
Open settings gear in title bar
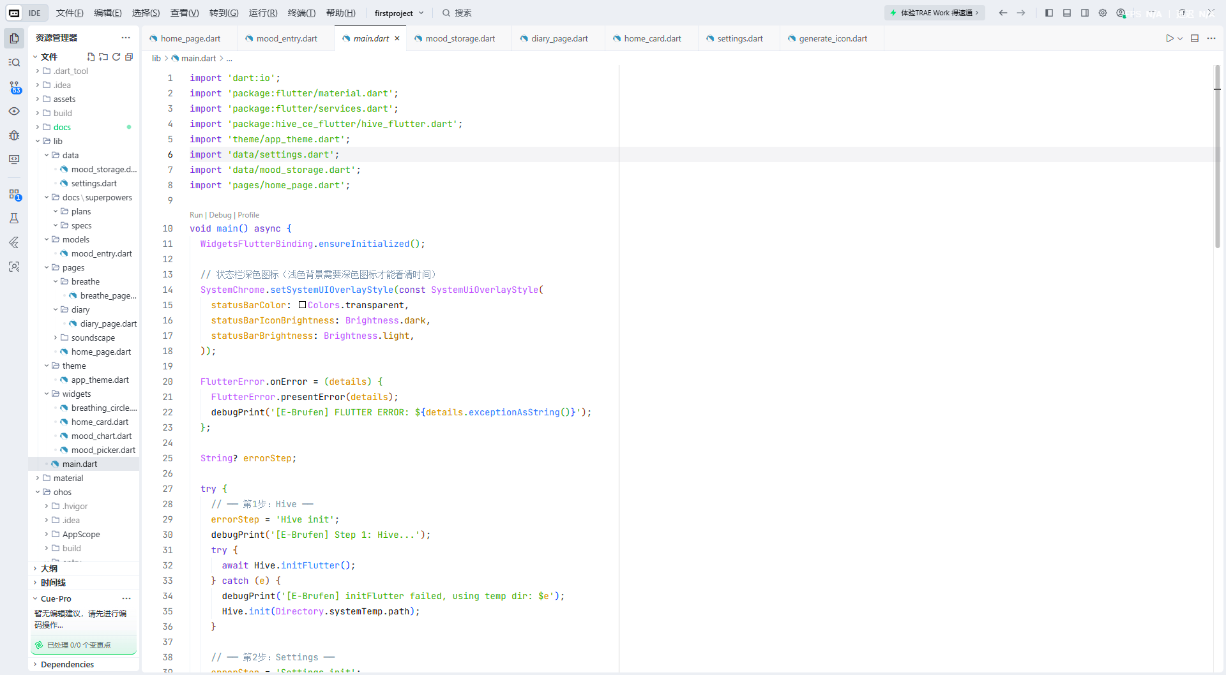tap(1103, 13)
